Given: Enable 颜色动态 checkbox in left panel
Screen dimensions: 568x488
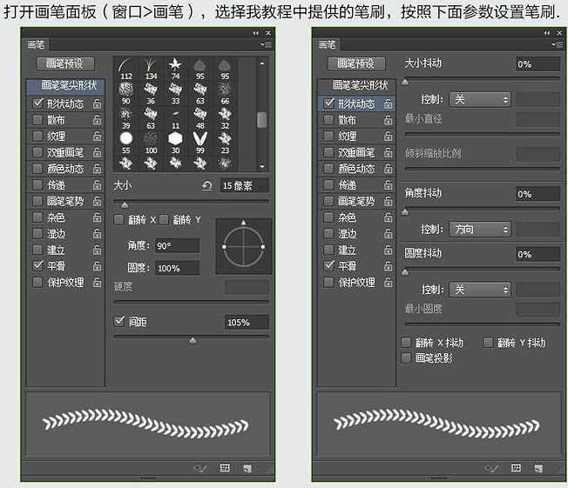Looking at the screenshot, I should tap(37, 169).
